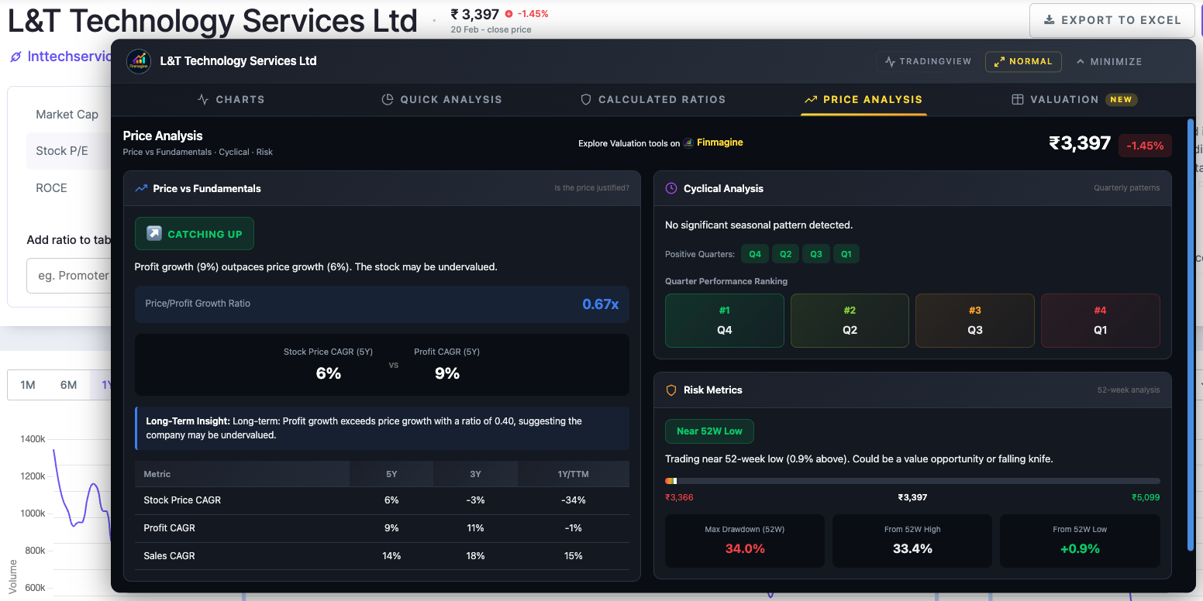1203x601 pixels.
Task: Click the Finmagine logo in the overlay header
Action: point(139,61)
